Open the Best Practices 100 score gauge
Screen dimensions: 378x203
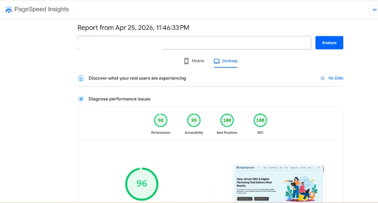point(227,120)
